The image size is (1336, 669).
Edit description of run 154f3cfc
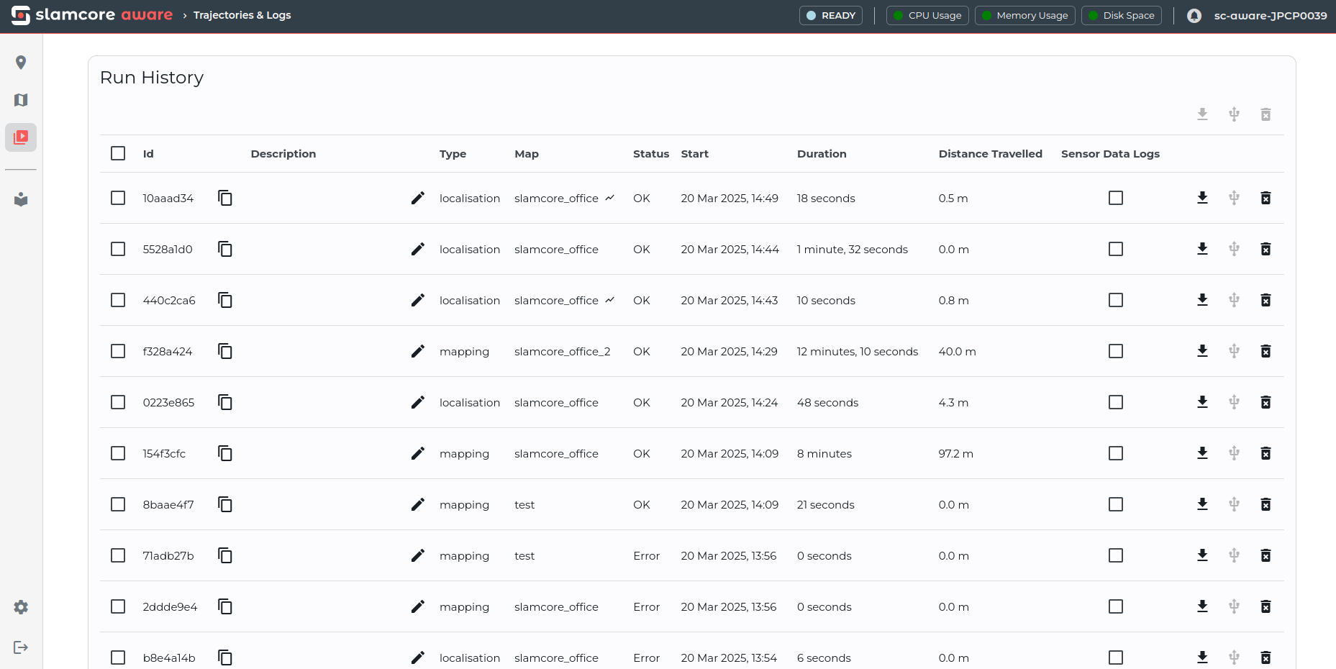418,453
